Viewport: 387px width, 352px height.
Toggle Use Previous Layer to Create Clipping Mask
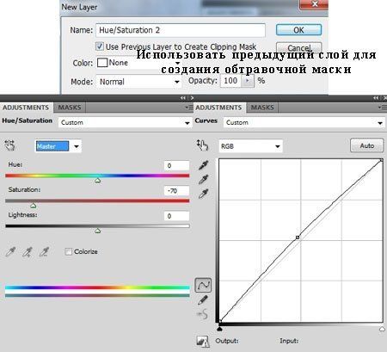click(100, 46)
